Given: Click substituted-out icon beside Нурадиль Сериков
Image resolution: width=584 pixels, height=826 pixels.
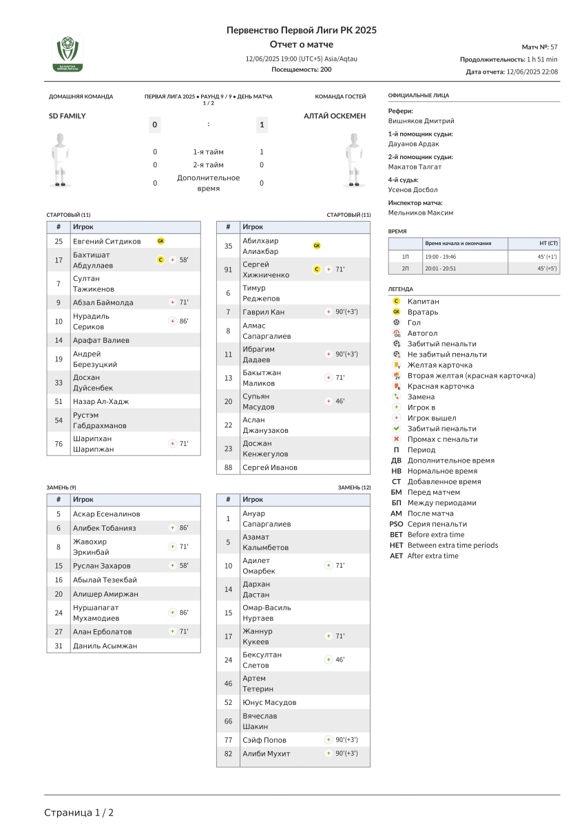Looking at the screenshot, I should point(172,321).
